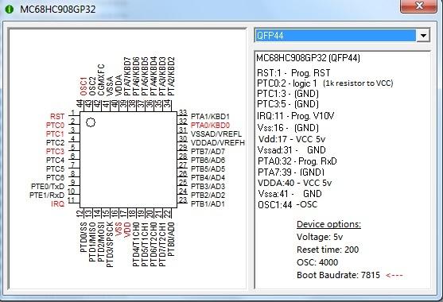The image size is (443, 302).
Task: Click the PTB6/AD6 pin label
Action: coord(208,161)
